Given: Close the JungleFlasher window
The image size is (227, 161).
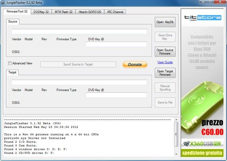Looking at the screenshot, I should click(220, 2).
